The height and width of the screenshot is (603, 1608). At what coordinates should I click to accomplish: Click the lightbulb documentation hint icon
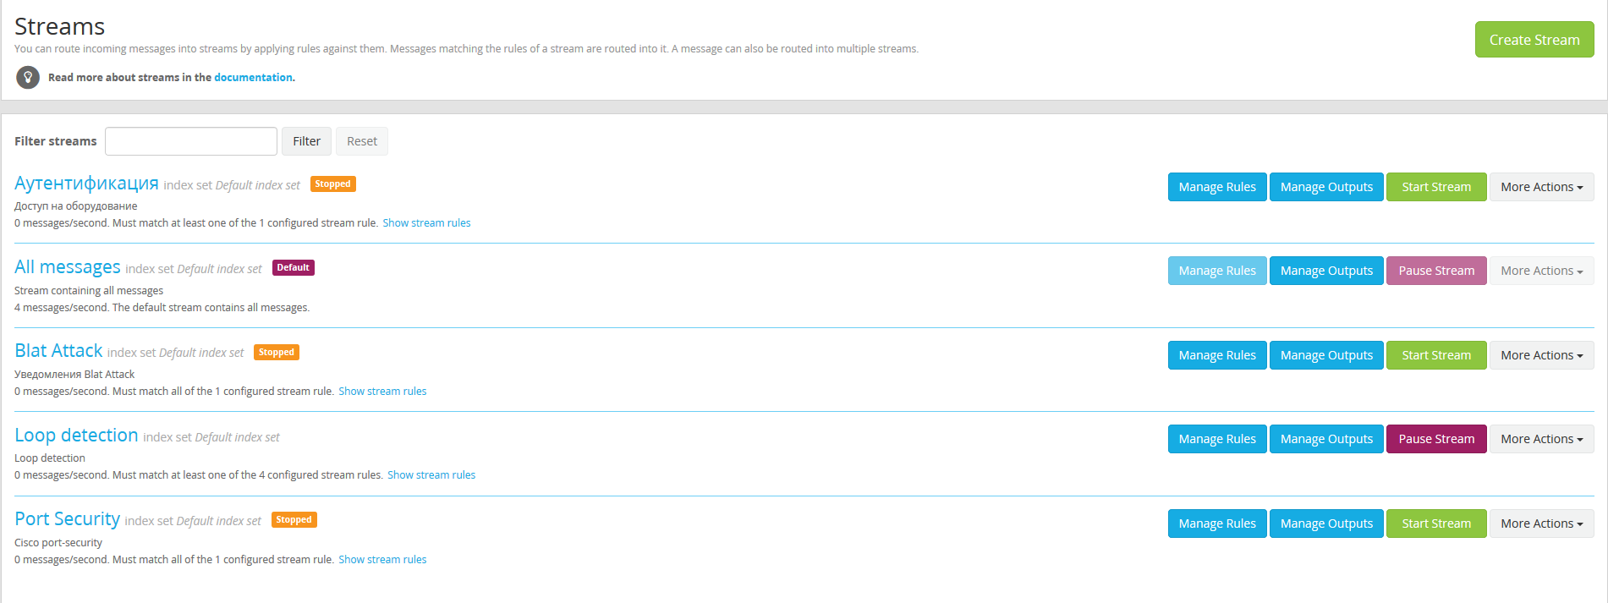(28, 78)
